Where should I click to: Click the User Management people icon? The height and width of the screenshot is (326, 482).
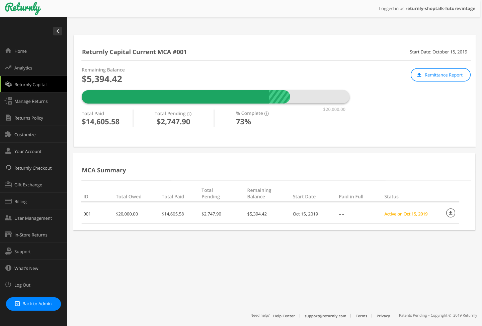[8, 218]
